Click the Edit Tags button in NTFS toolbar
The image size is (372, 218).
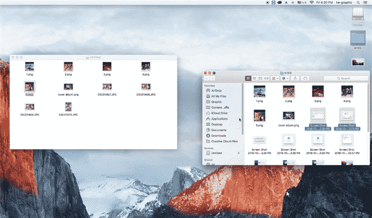(305, 78)
